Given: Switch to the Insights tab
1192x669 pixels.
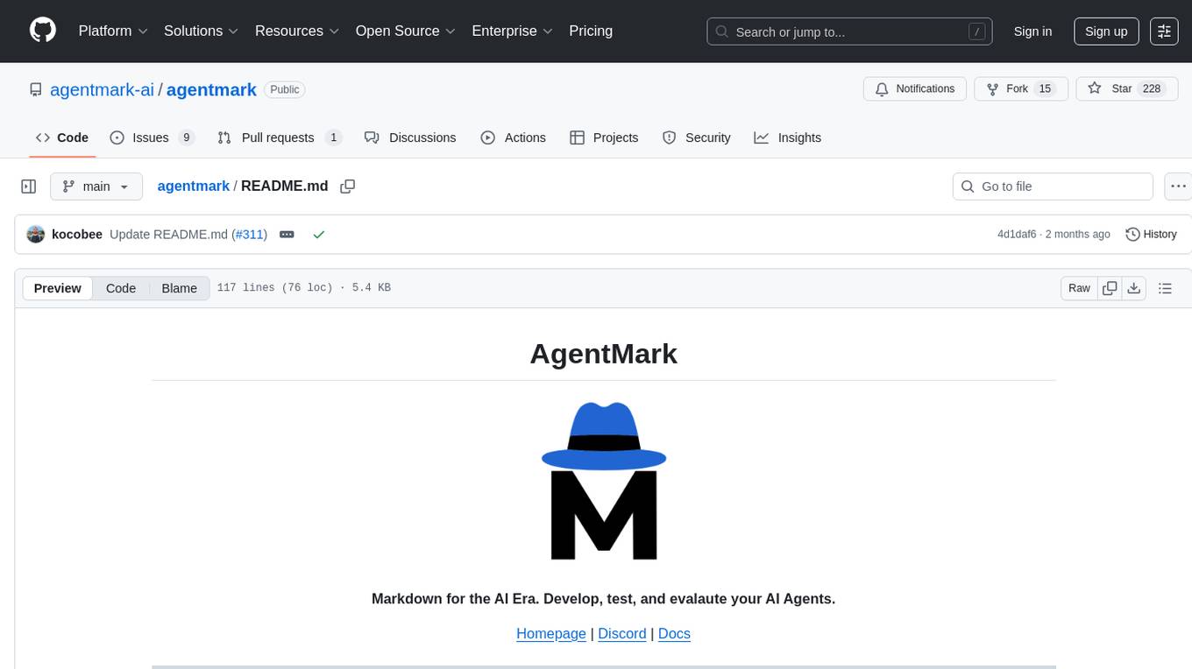Looking at the screenshot, I should 788,137.
